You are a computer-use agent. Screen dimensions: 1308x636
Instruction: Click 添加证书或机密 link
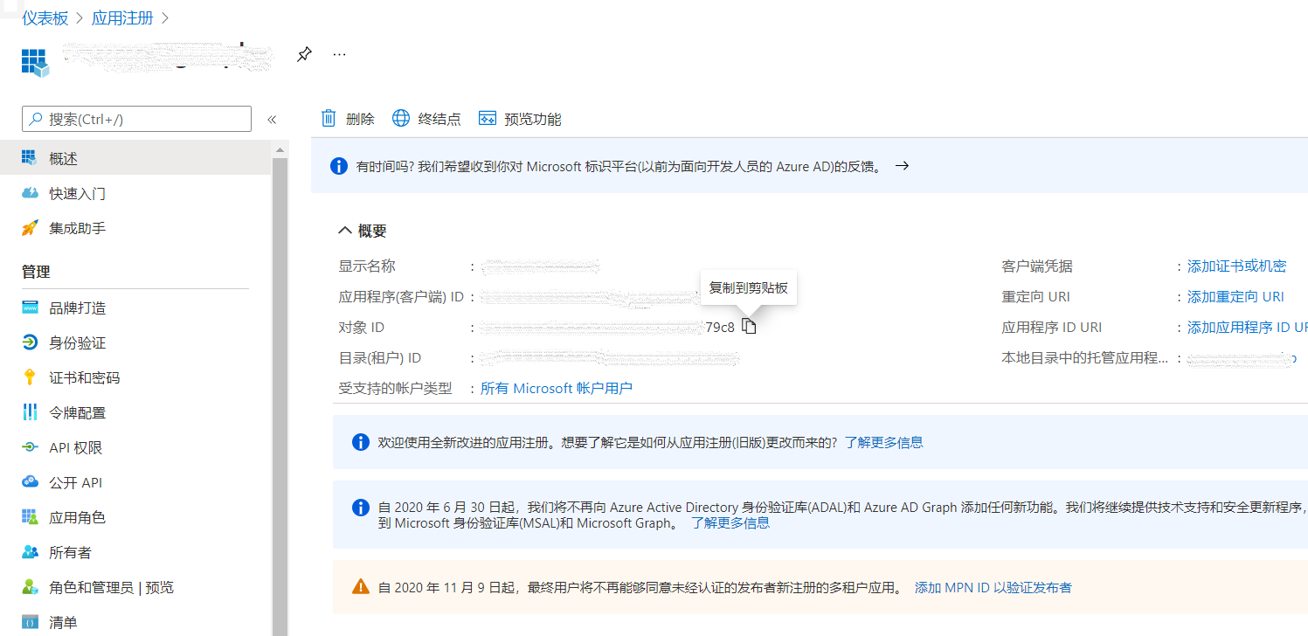click(x=1236, y=266)
